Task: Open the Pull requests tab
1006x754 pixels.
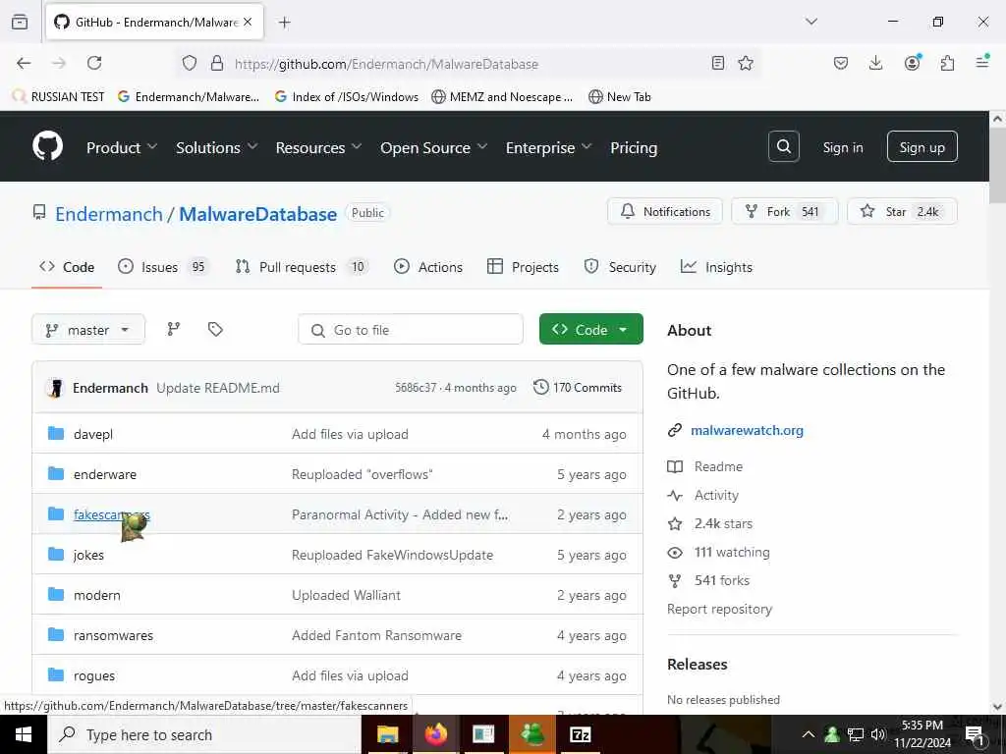Action: [x=301, y=267]
